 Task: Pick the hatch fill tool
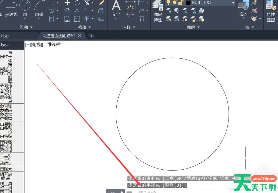point(51,19)
